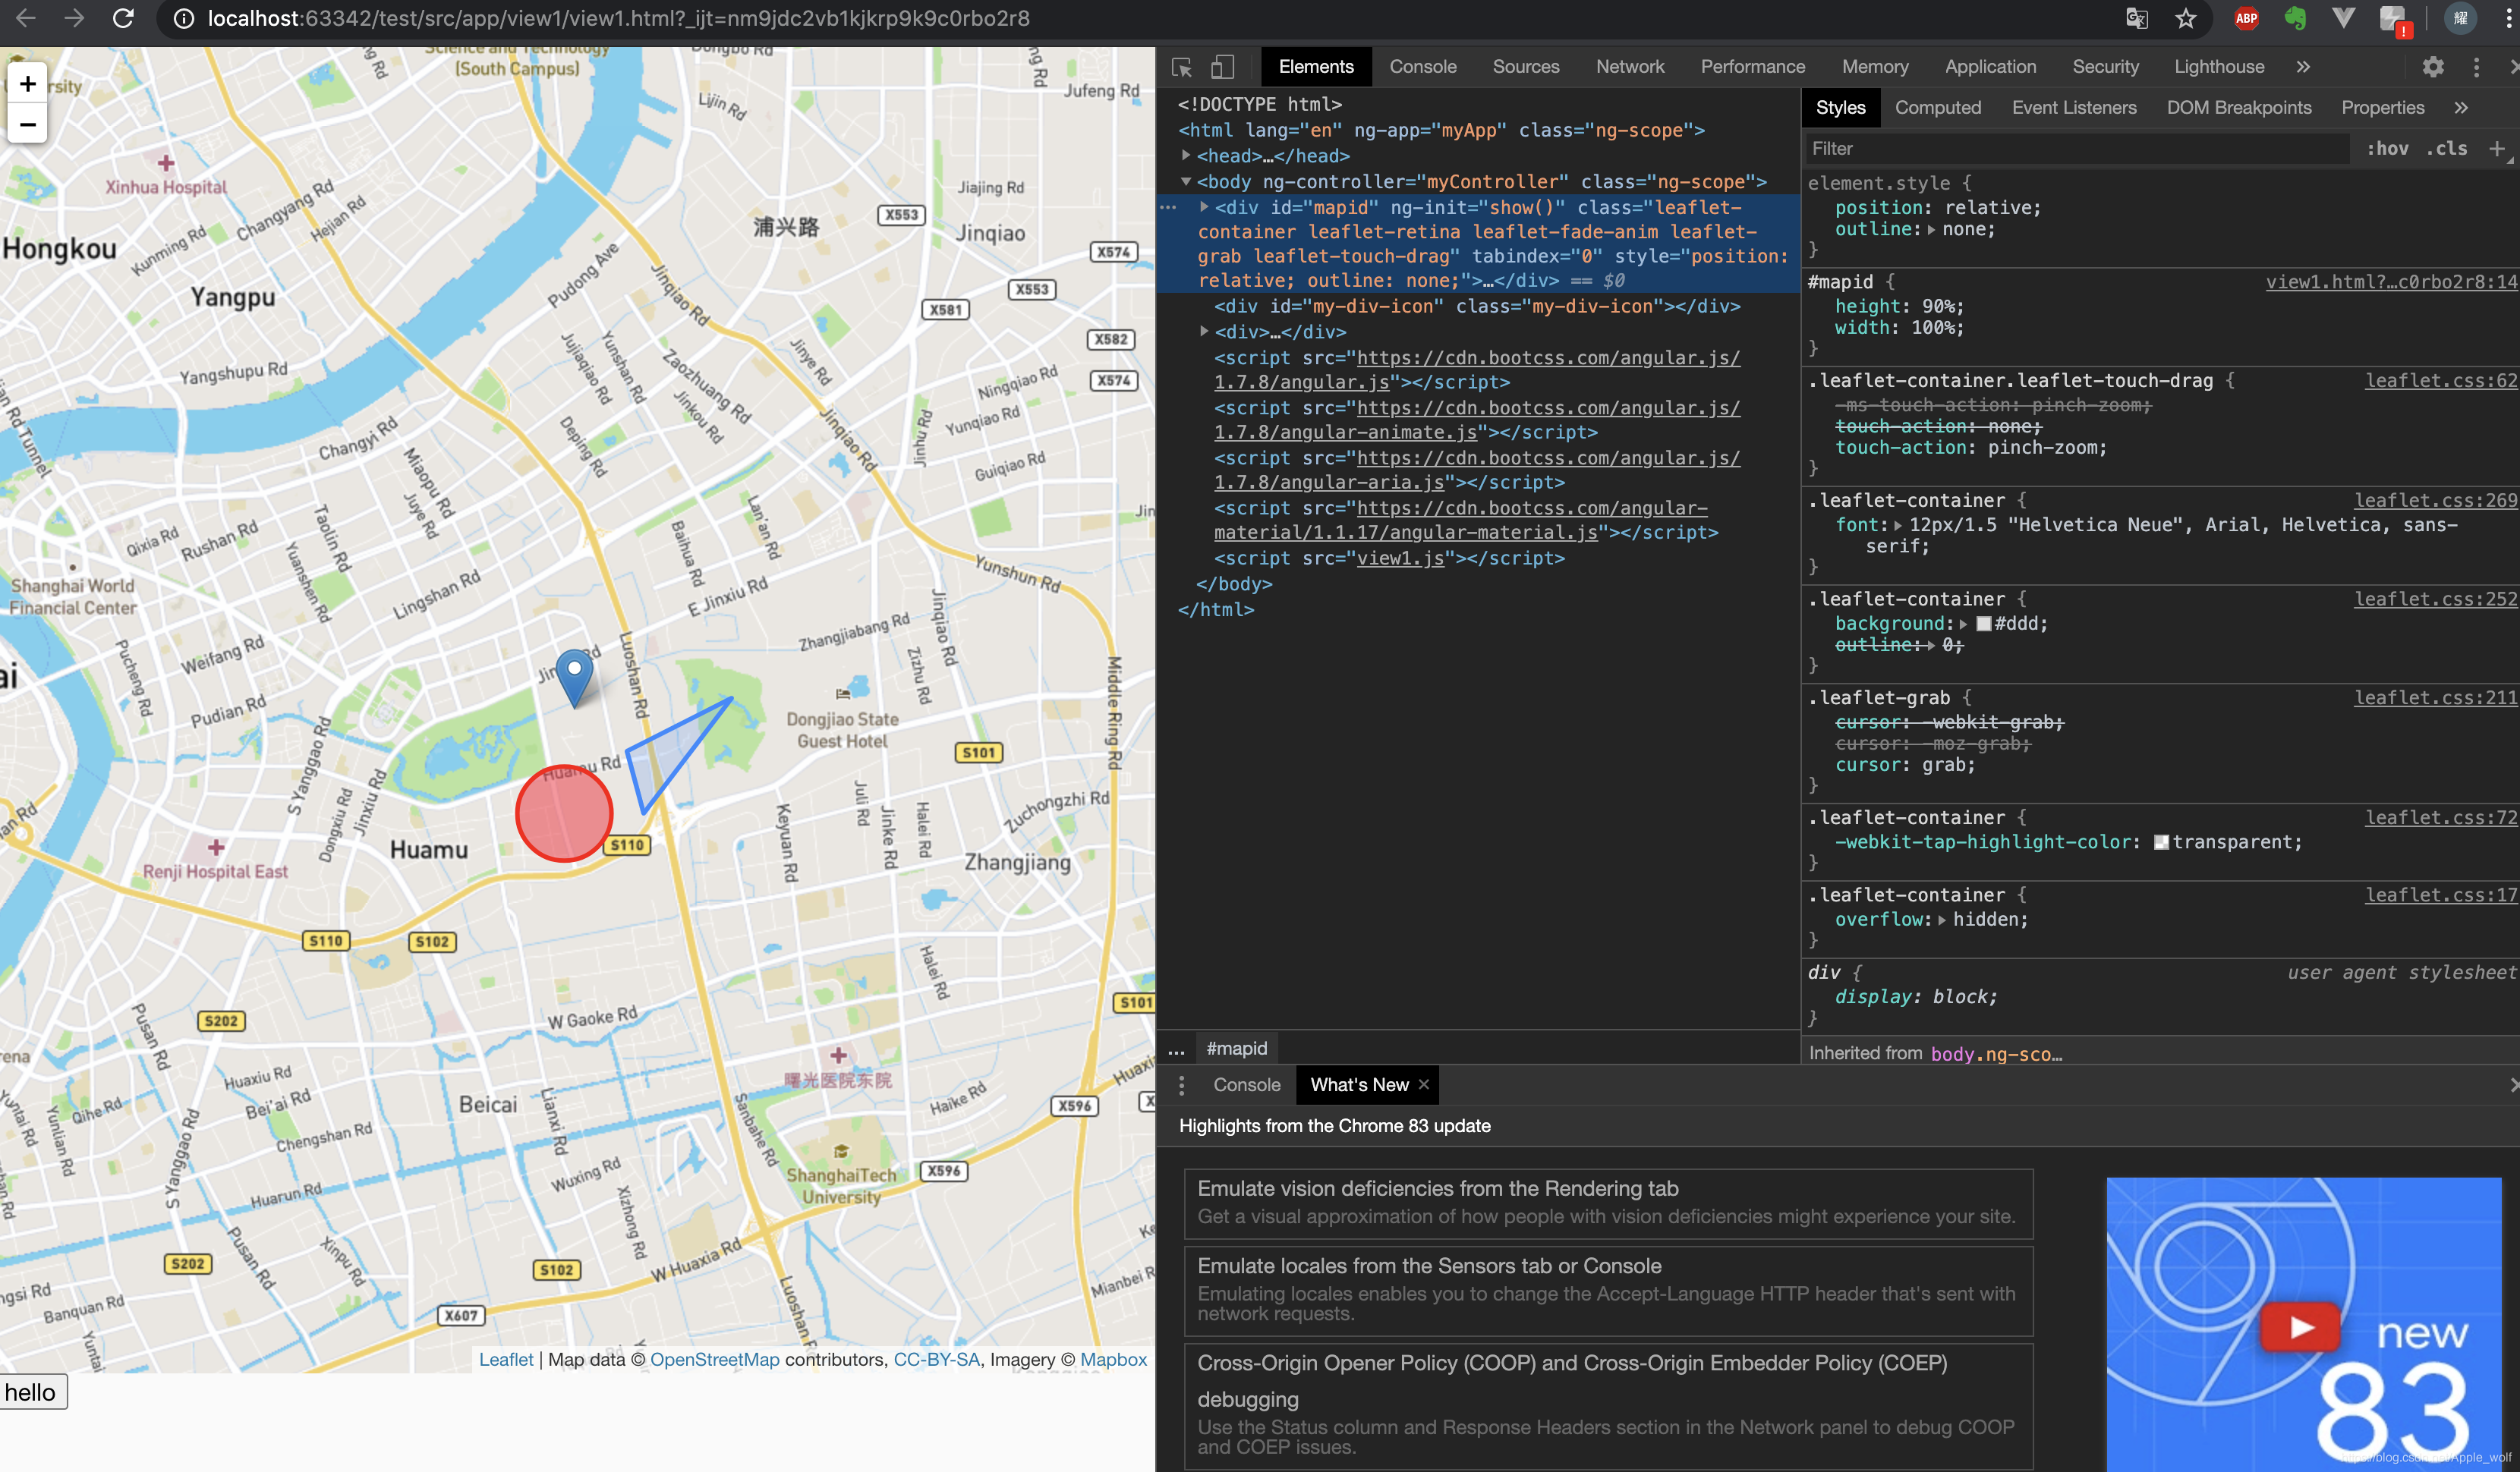
Task: Expand the overflow hidden property
Action: click(x=1942, y=920)
